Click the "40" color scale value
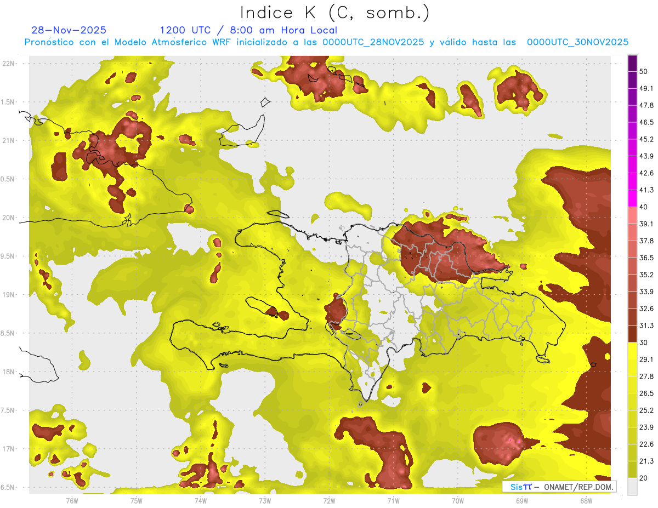Screen dimensions: 658x508 pyautogui.click(x=644, y=207)
